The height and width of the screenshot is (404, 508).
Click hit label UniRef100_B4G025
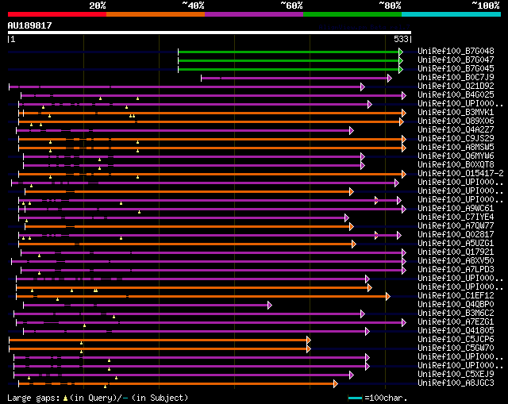(456, 94)
